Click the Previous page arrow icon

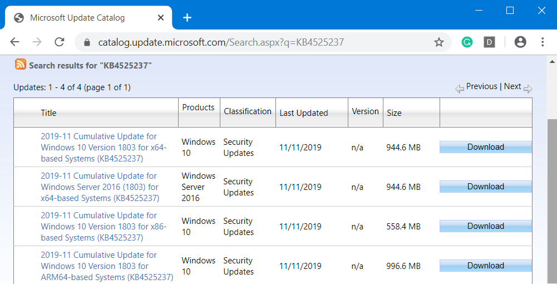460,89
